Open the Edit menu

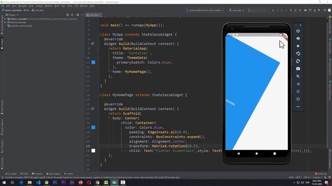8,6
